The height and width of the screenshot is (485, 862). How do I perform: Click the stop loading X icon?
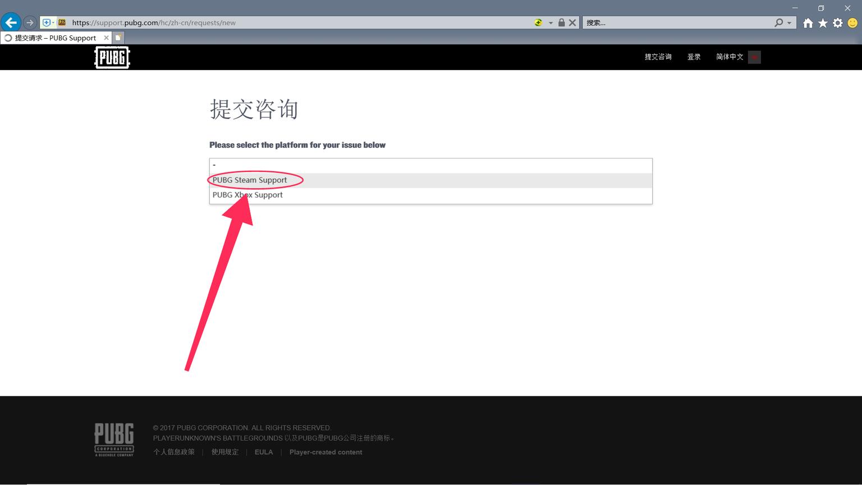(572, 22)
